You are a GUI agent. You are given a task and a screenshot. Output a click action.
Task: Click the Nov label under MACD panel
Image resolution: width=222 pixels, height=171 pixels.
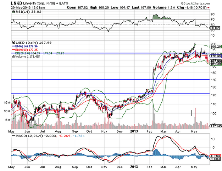[x=104, y=167]
